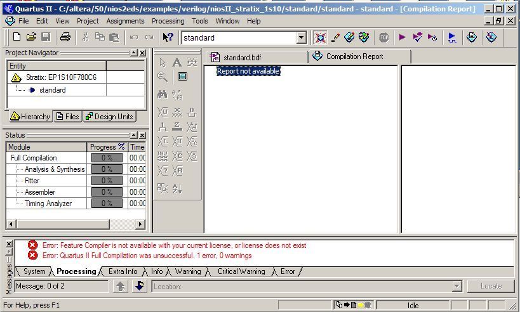Viewport: 520px width, 312px height.
Task: Select the Warning messages tab
Action: (188, 271)
